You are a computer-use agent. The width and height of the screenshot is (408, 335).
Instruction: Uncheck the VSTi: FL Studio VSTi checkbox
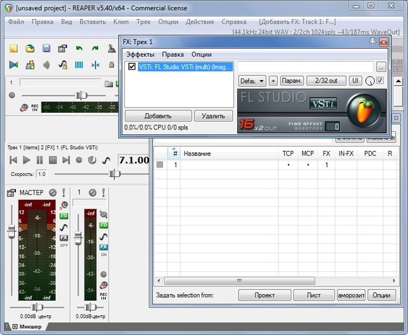(x=132, y=66)
